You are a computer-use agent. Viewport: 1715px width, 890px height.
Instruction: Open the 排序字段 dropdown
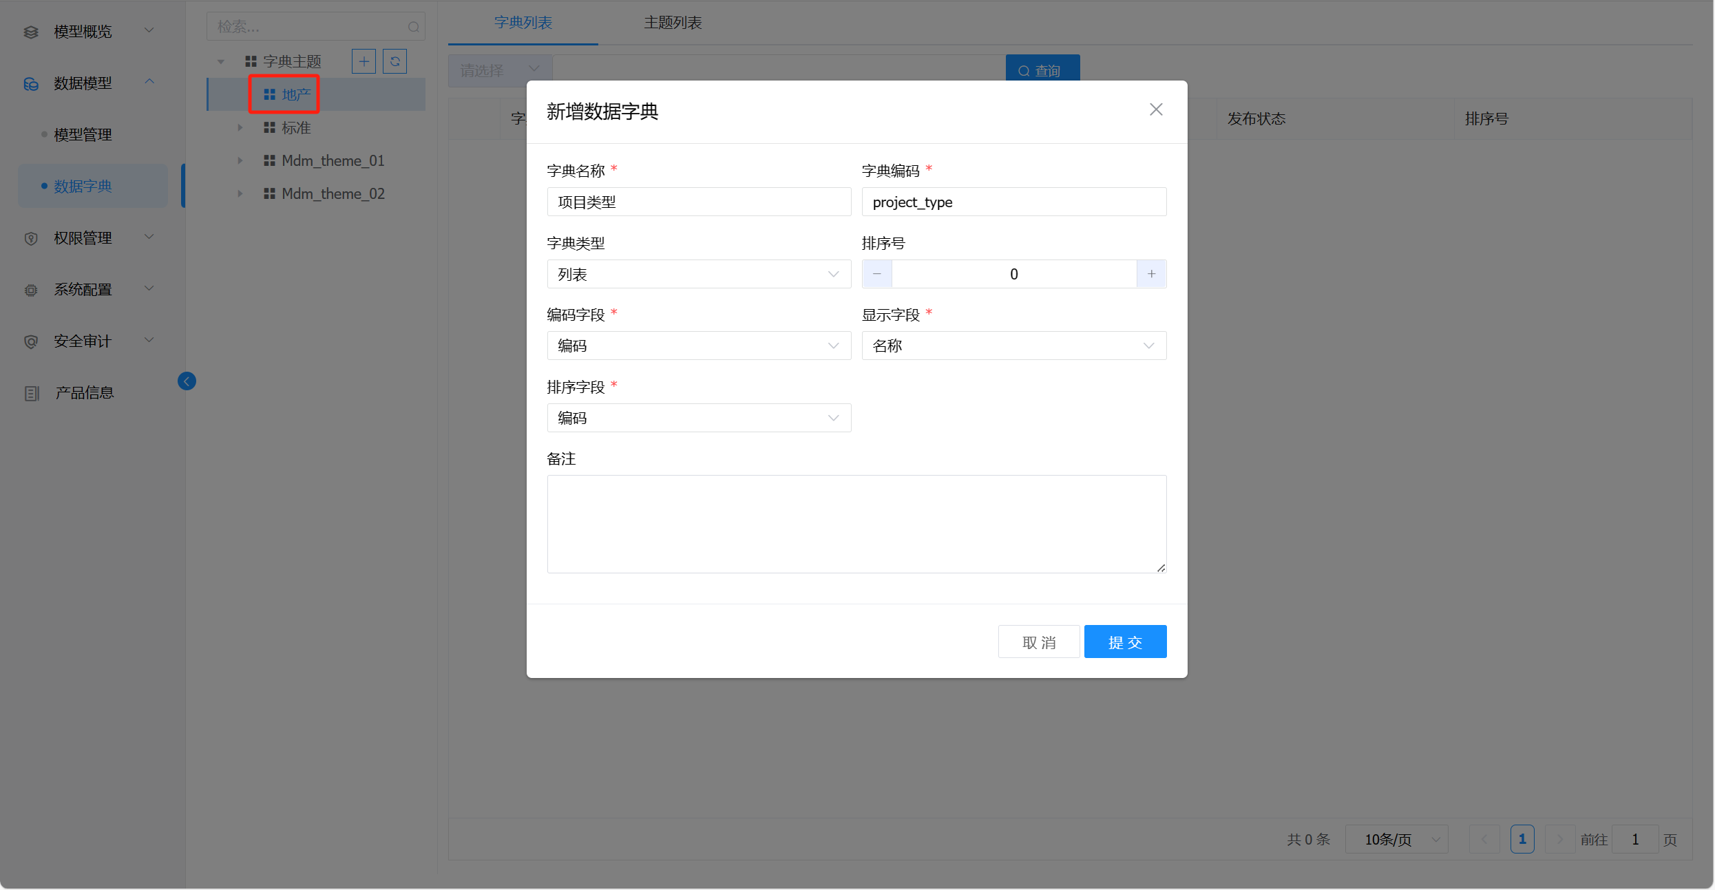tap(699, 418)
